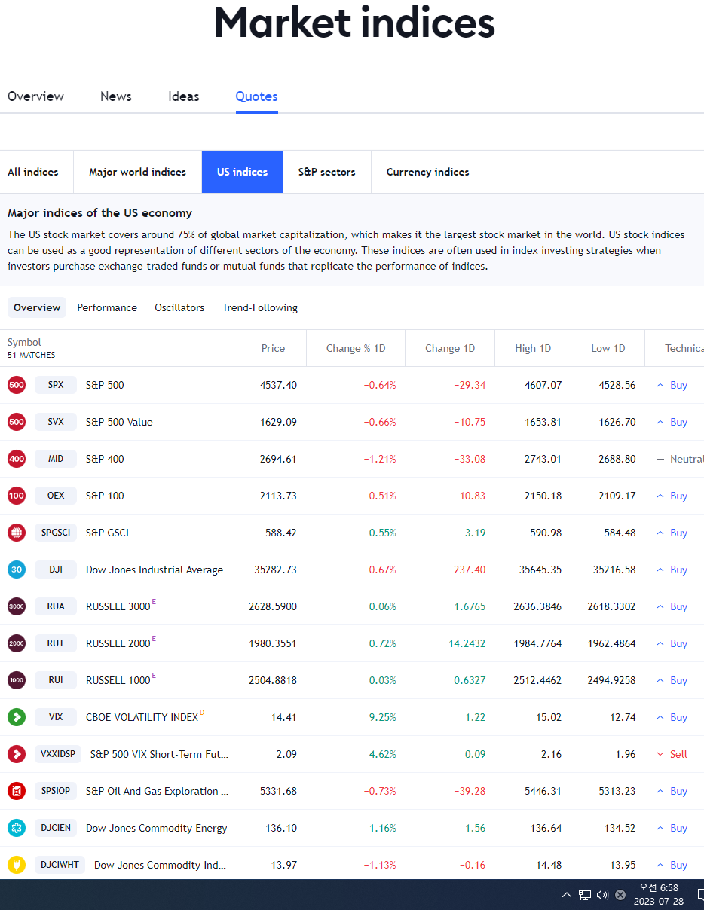Click the green CBOE VIX logo icon
The image size is (704, 910).
[x=17, y=717]
